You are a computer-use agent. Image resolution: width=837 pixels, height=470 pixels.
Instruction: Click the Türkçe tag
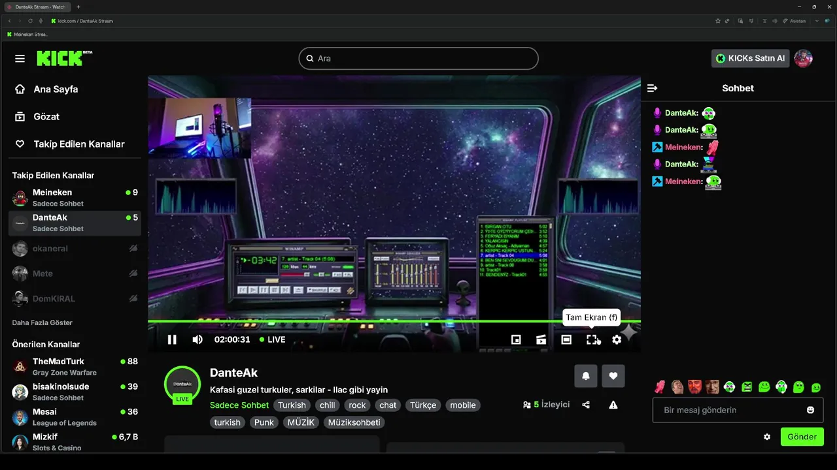423,405
